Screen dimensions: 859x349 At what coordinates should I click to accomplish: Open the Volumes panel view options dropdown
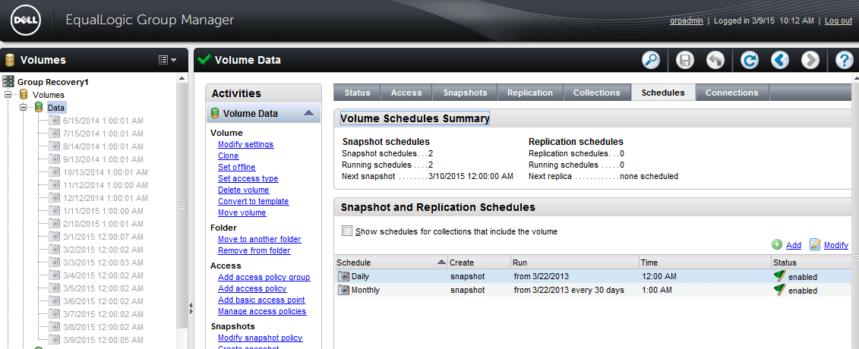click(168, 60)
